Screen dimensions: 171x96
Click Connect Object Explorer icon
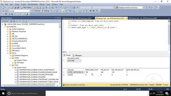click(11, 21)
